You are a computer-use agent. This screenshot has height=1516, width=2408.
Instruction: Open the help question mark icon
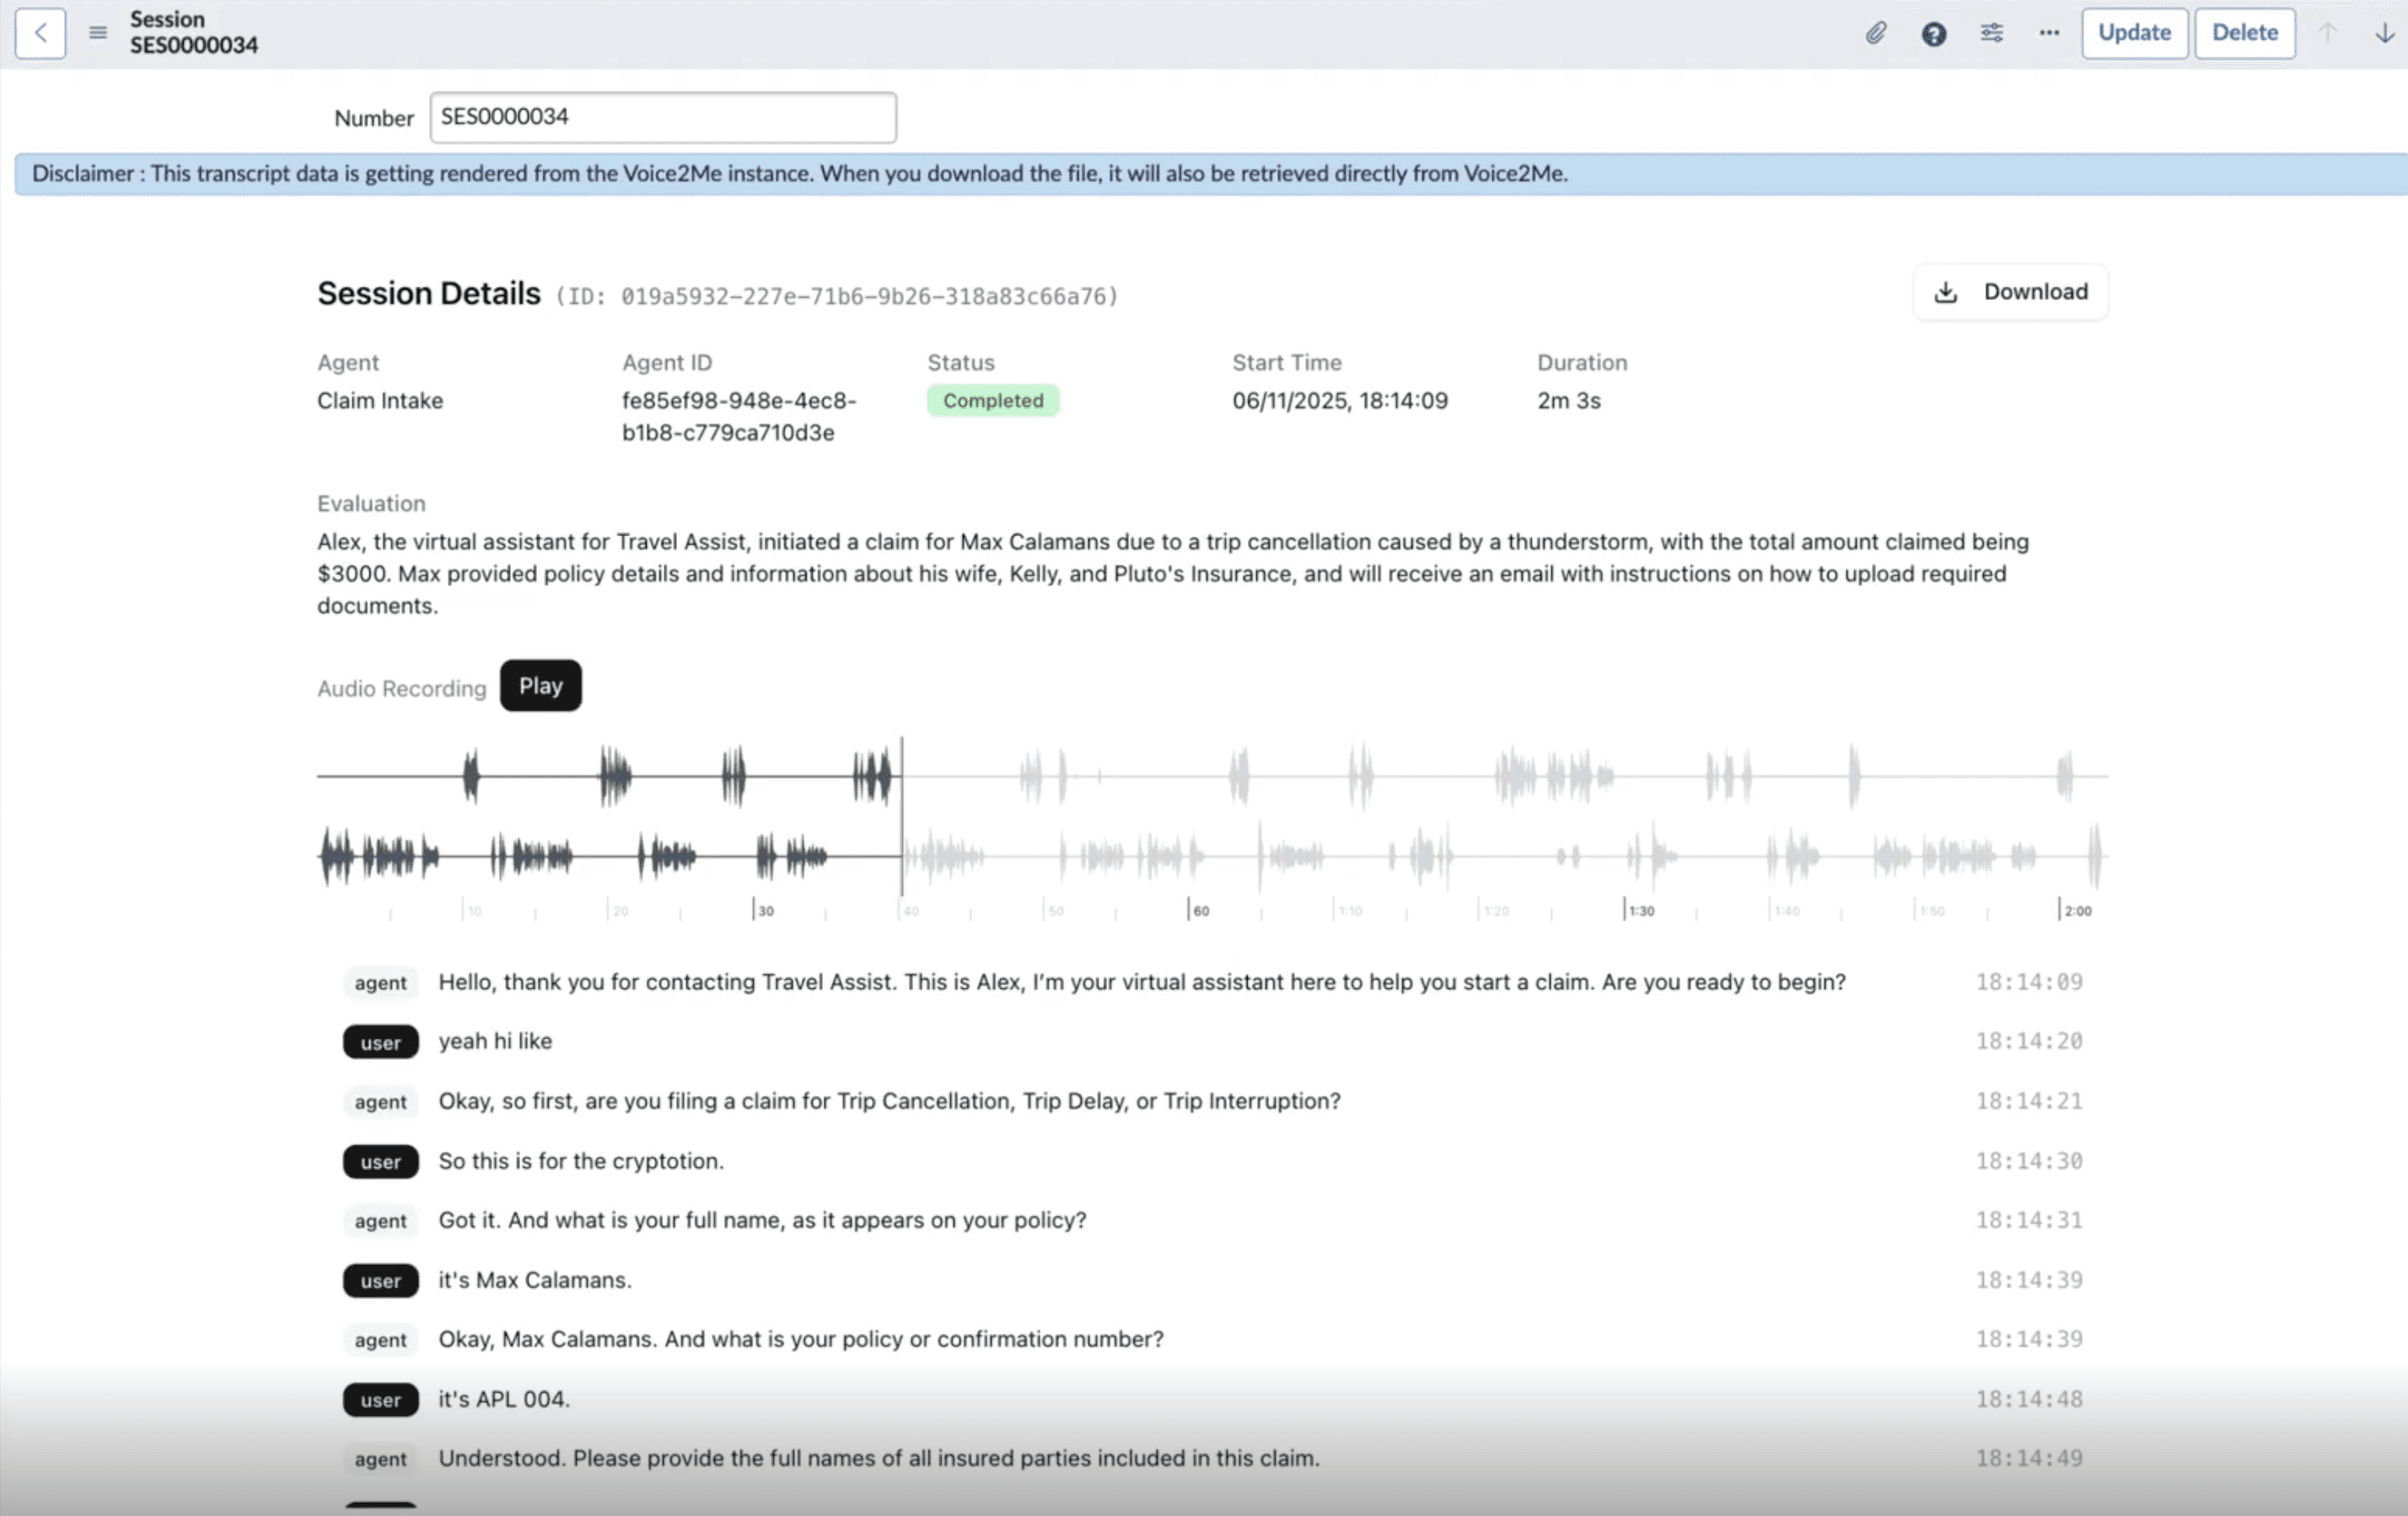coord(1933,33)
